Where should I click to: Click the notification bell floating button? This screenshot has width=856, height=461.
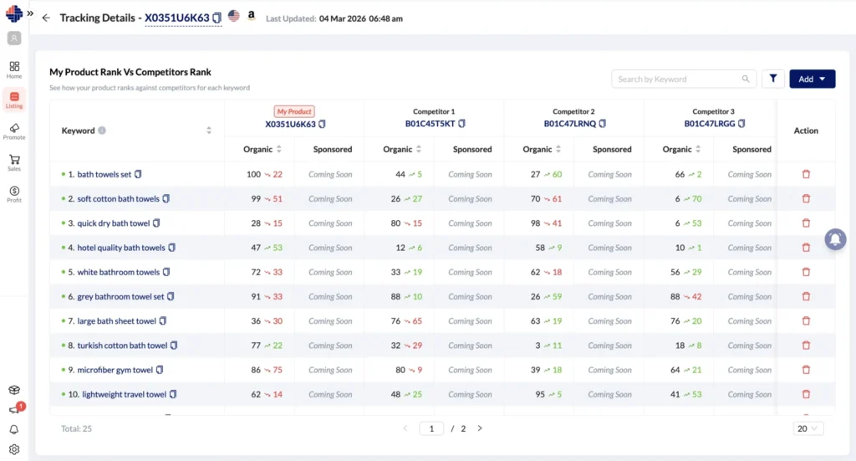(833, 239)
